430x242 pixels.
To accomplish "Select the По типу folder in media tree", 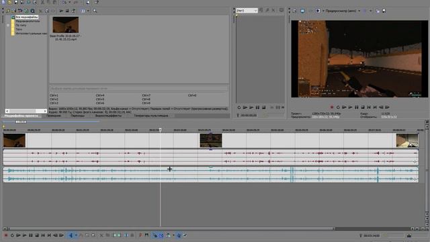I will click(x=21, y=25).
